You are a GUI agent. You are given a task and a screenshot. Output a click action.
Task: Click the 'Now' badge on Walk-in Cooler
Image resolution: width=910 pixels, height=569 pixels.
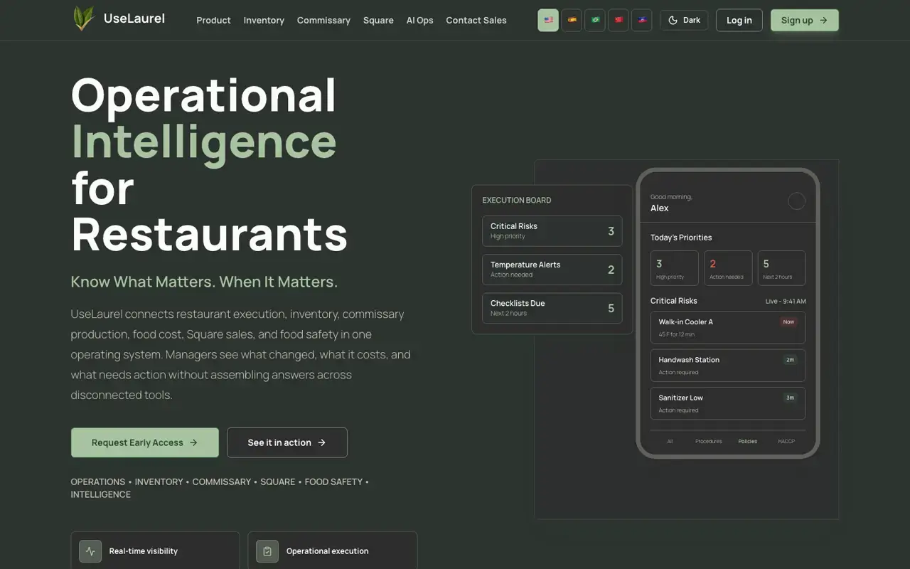pos(788,321)
